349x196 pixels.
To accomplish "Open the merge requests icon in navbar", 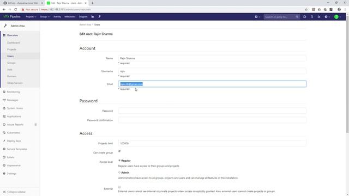I will [x=312, y=17].
